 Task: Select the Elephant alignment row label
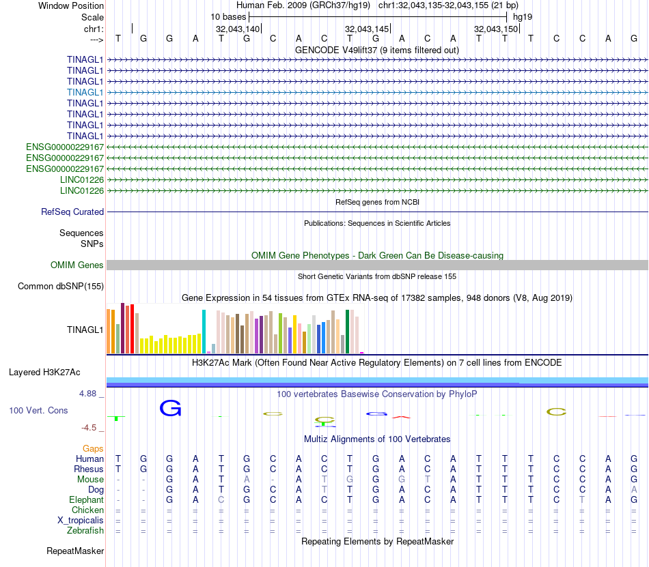pyautogui.click(x=86, y=499)
